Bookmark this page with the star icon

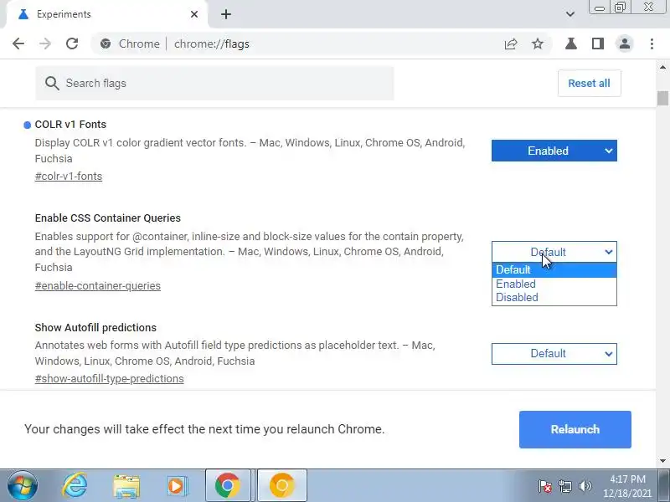pyautogui.click(x=538, y=44)
